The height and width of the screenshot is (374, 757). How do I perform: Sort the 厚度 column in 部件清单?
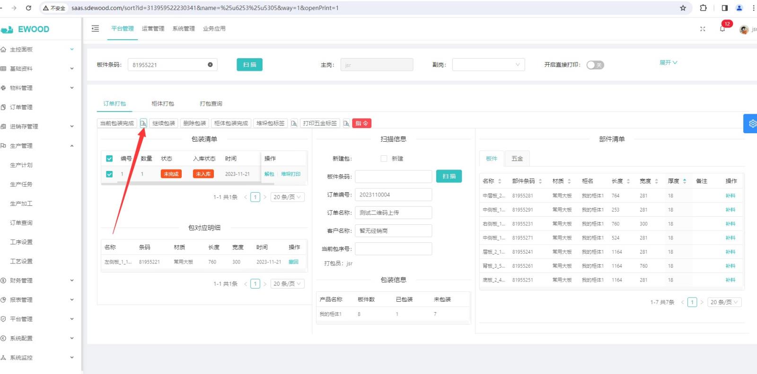click(685, 181)
